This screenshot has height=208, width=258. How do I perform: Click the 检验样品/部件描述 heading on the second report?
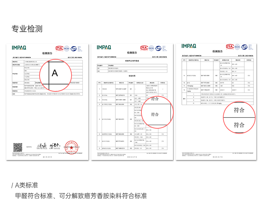point(132,61)
